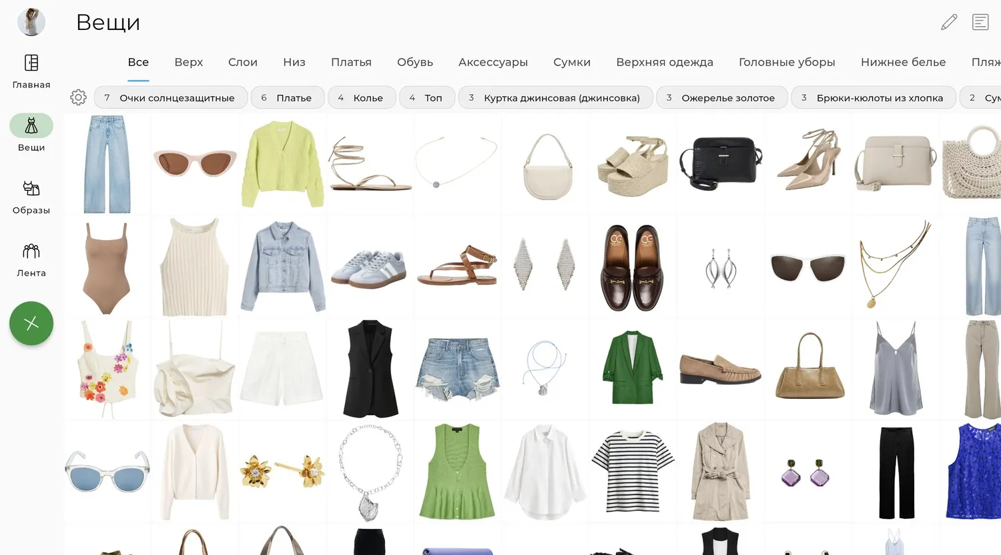
Task: Switch to Головные уборы tab
Action: click(787, 62)
